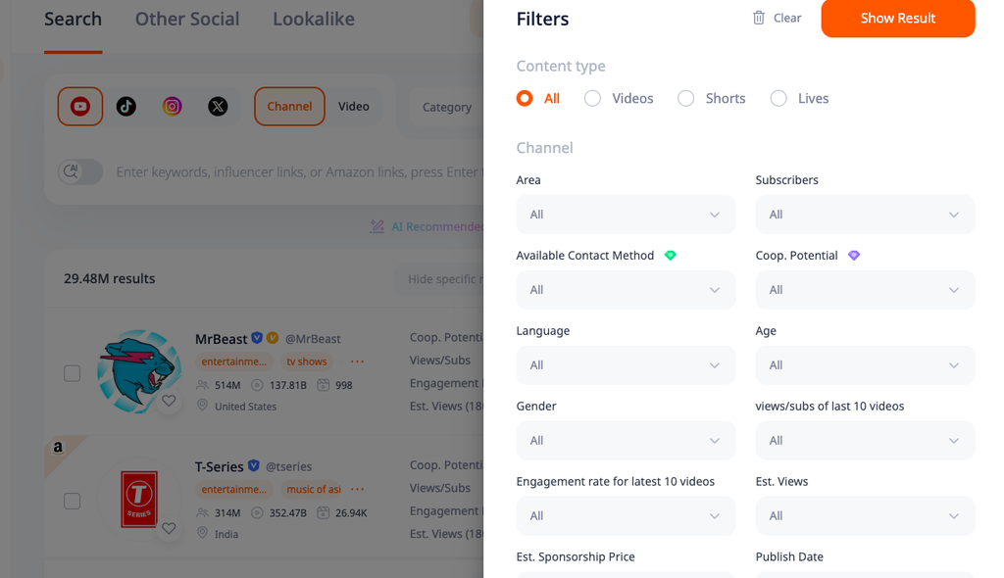Tick the MrBeast channel checkbox
The image size is (1004, 578).
pos(73,373)
